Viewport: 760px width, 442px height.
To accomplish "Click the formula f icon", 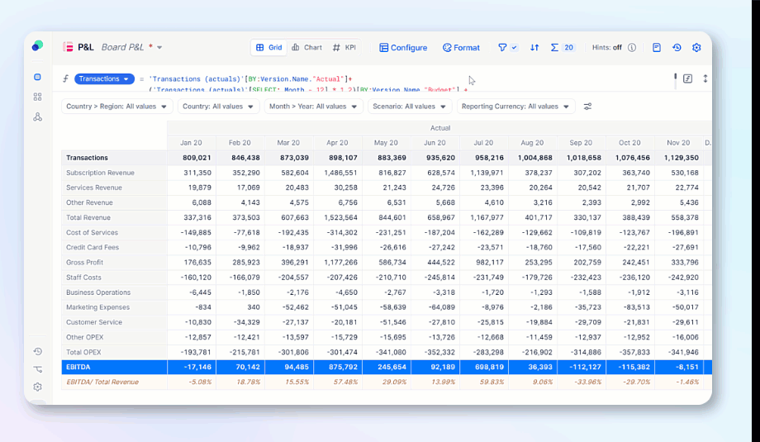I will coord(65,78).
